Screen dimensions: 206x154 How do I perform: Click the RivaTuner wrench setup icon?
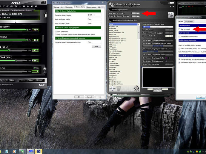pyautogui.click(x=171, y=15)
